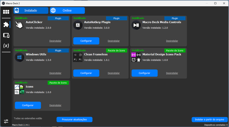Uninstall the Windows Utils plugin
The image size is (229, 127).
point(55,73)
